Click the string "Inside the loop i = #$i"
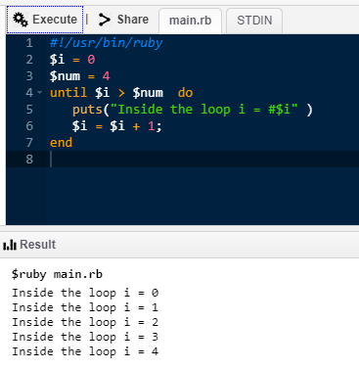Image resolution: width=359 pixels, height=369 pixels. [x=204, y=110]
